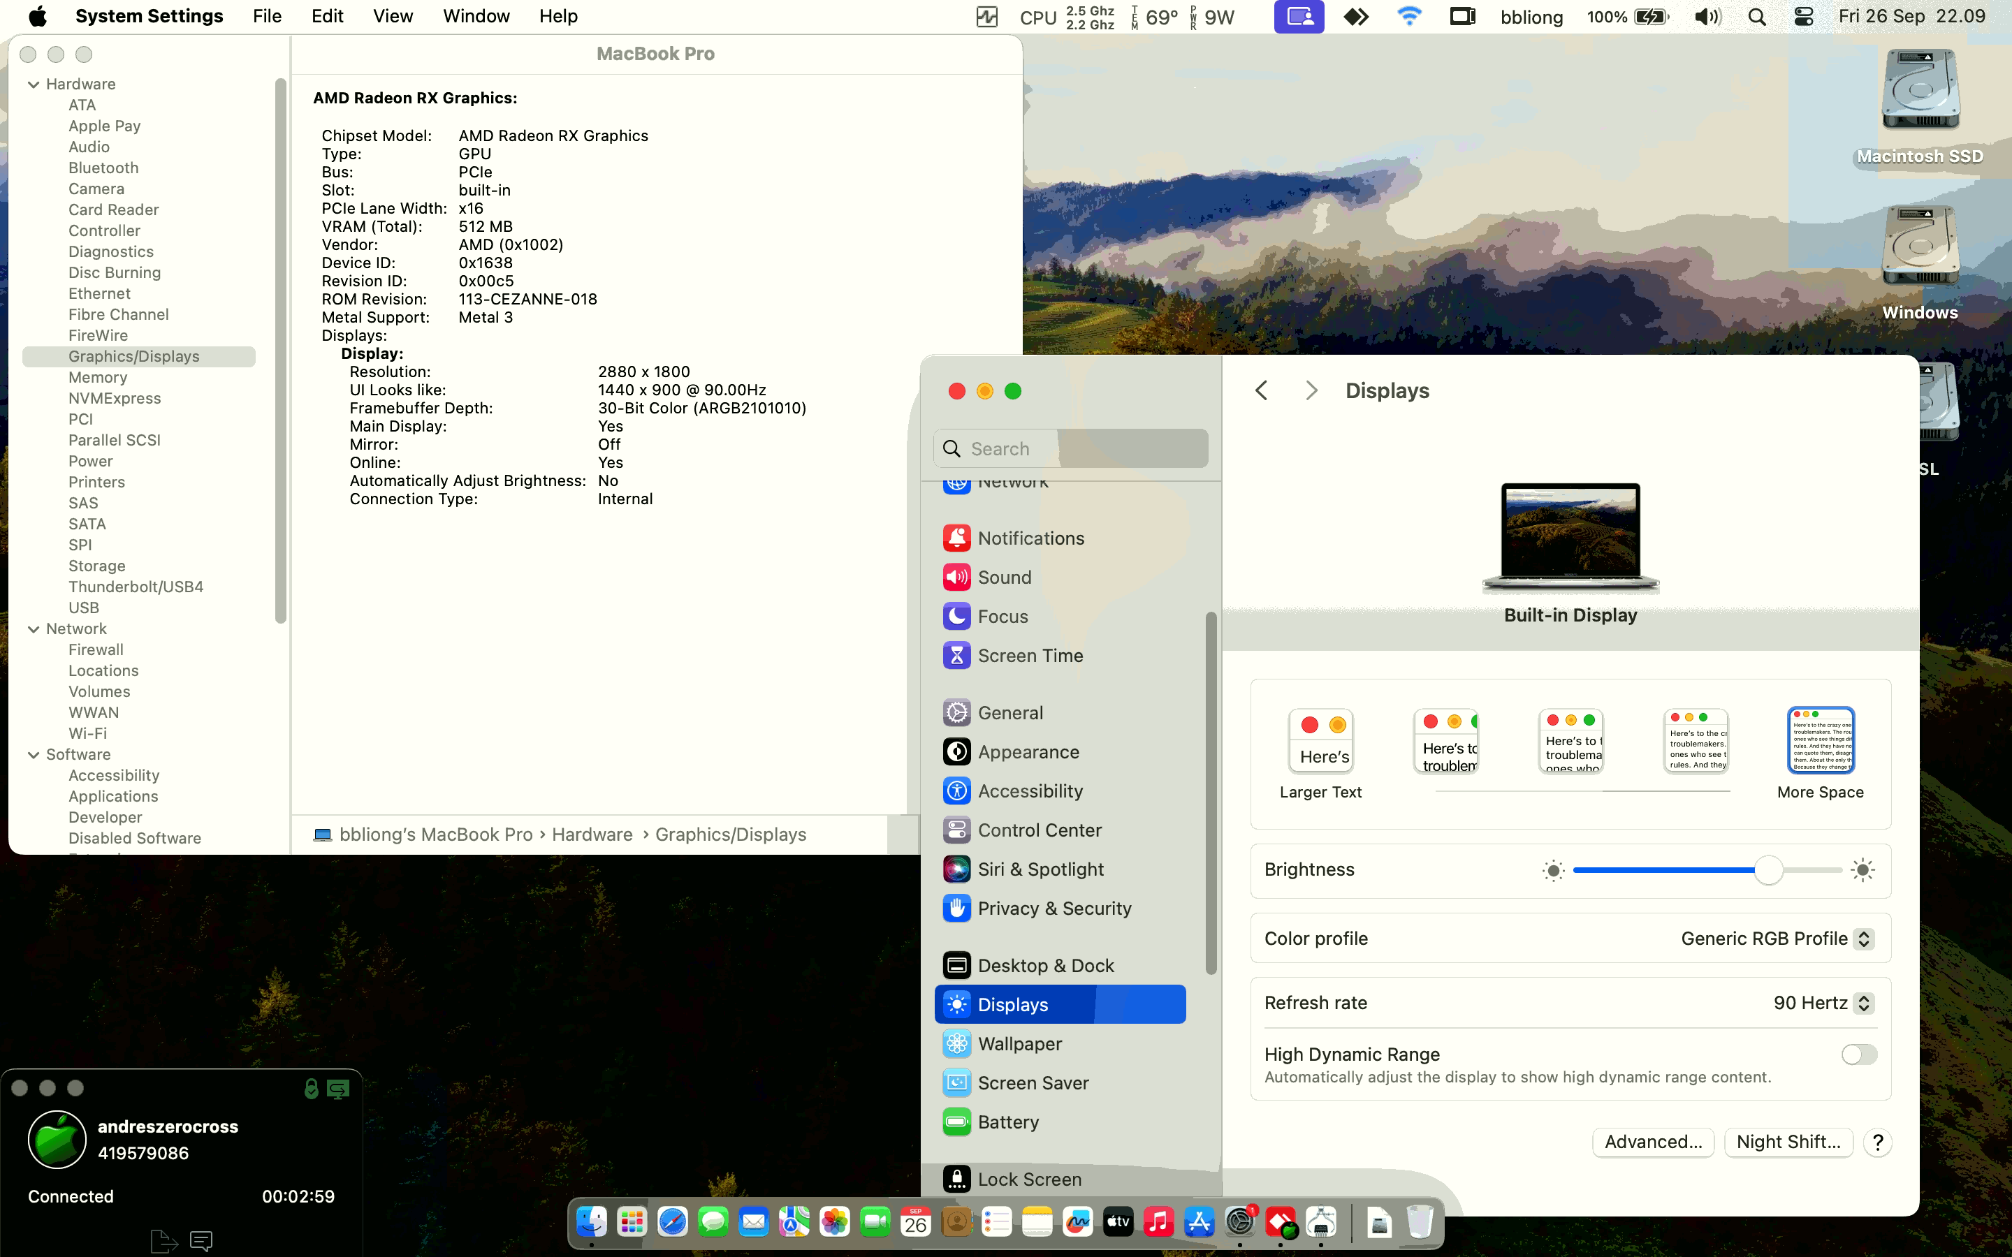This screenshot has height=1257, width=2012.
Task: Open the View menu
Action: pyautogui.click(x=393, y=17)
